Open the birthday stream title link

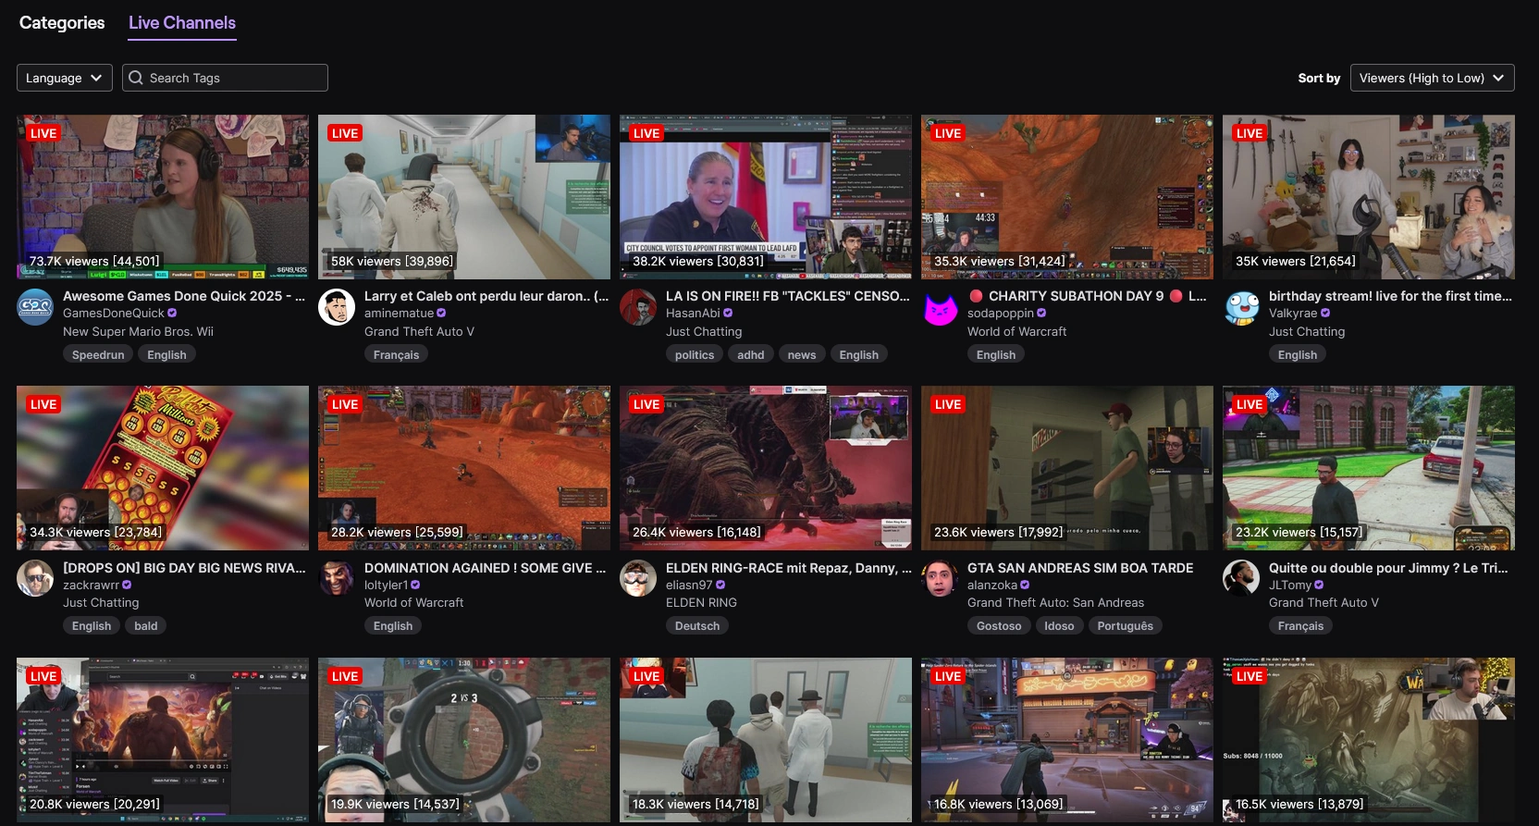pos(1390,296)
